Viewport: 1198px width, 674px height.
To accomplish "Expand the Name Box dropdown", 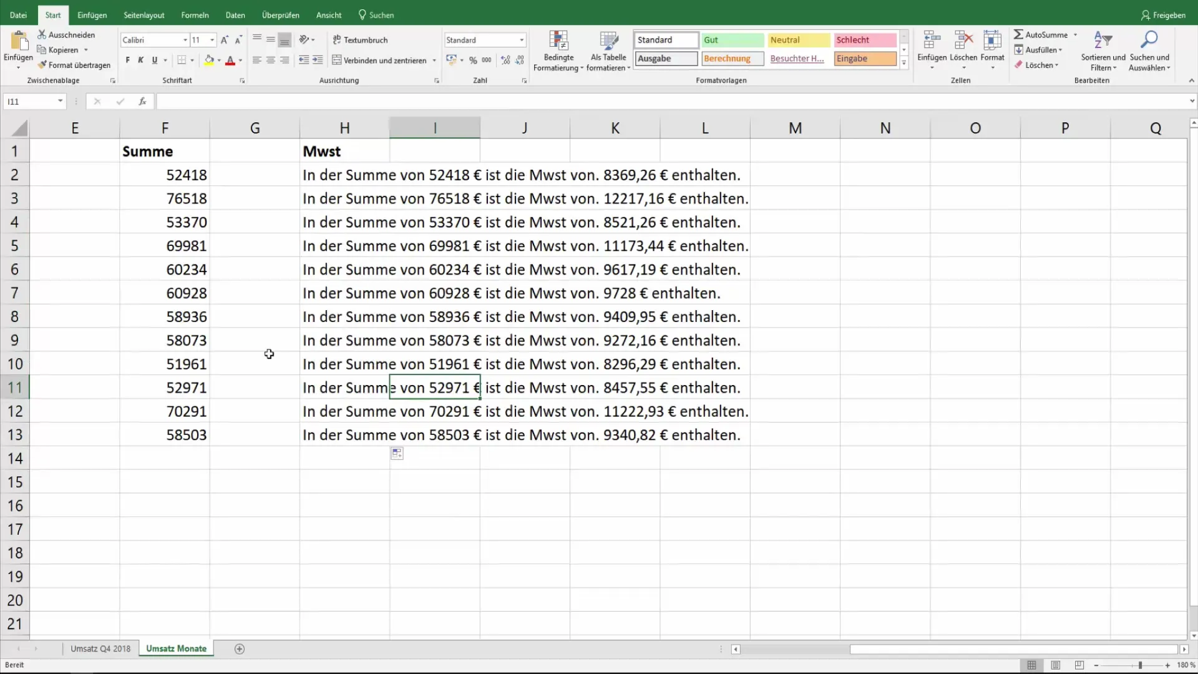I will tap(61, 101).
